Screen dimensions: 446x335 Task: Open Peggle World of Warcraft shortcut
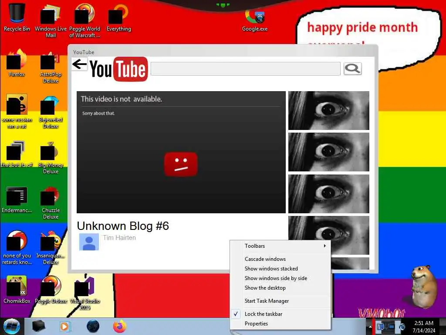point(84,20)
